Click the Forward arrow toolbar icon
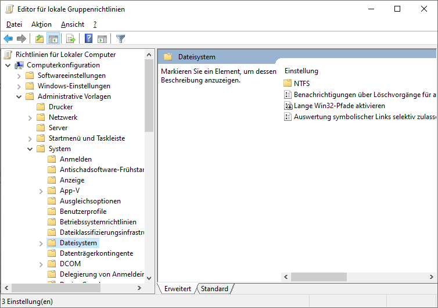The height and width of the screenshot is (308, 438). (x=21, y=39)
